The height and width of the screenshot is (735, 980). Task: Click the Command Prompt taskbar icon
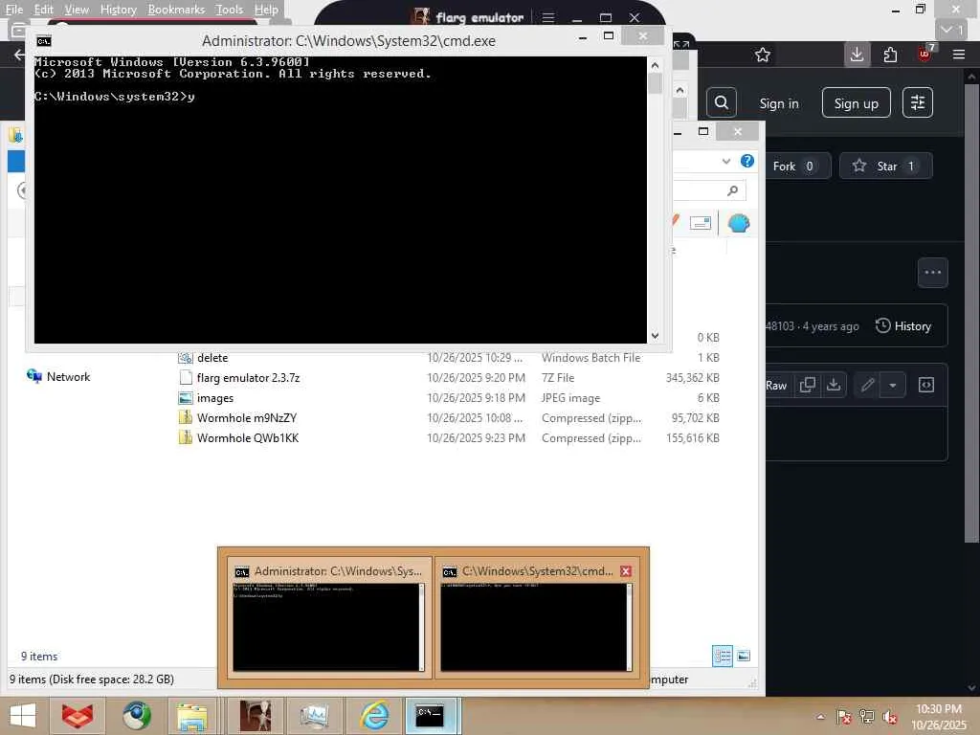431,716
